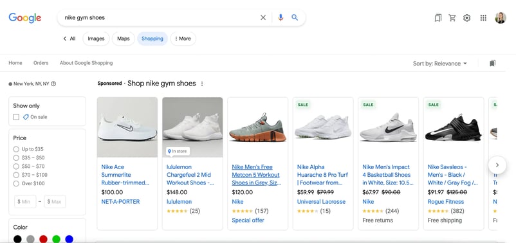Click the In store badge on lululemon shoe

point(178,151)
